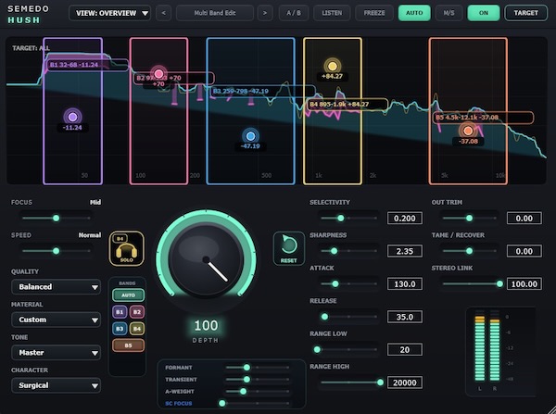Click the FREEZE button
The height and width of the screenshot is (414, 556).
pyautogui.click(x=374, y=13)
